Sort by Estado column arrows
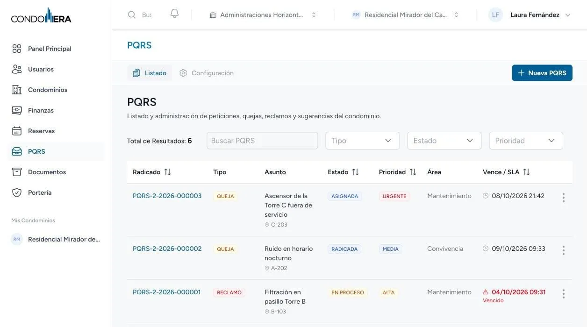The image size is (587, 327). click(x=355, y=172)
